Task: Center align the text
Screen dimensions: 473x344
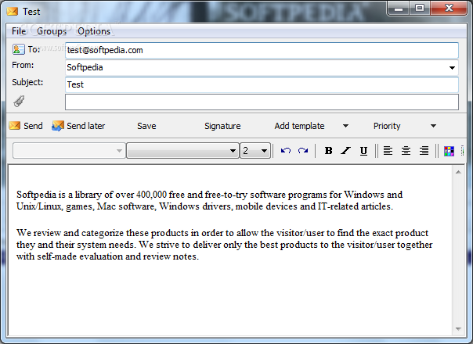Action: 406,150
